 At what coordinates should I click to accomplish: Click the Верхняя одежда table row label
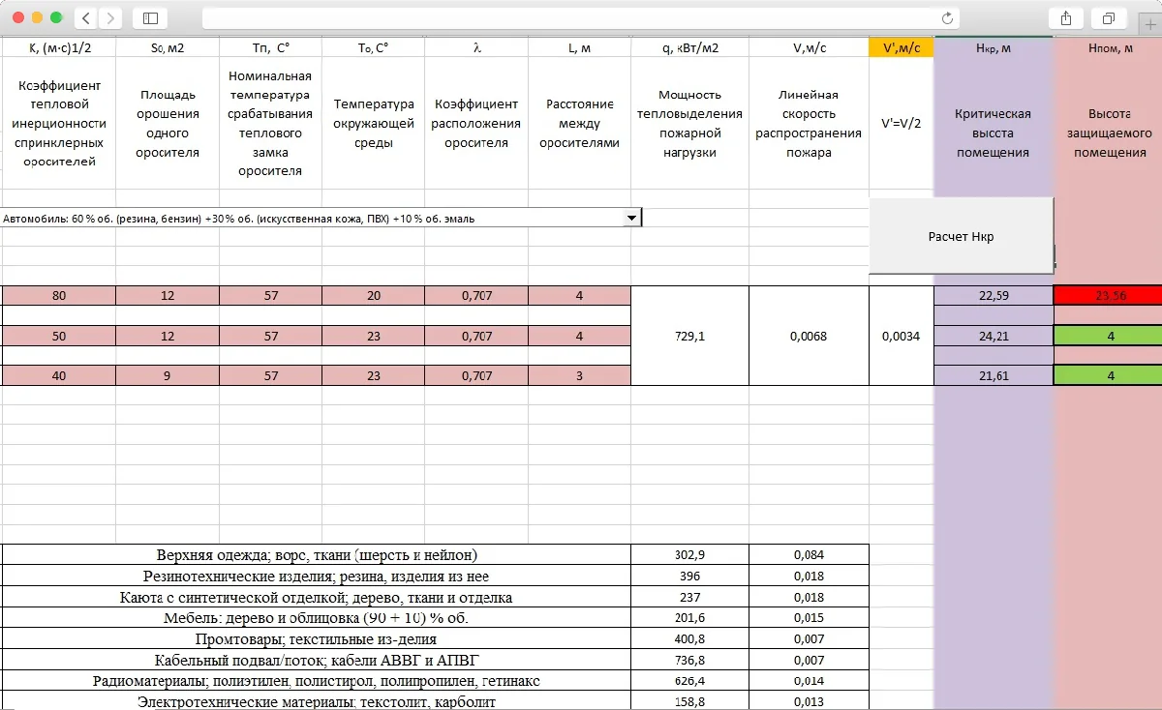coord(317,554)
